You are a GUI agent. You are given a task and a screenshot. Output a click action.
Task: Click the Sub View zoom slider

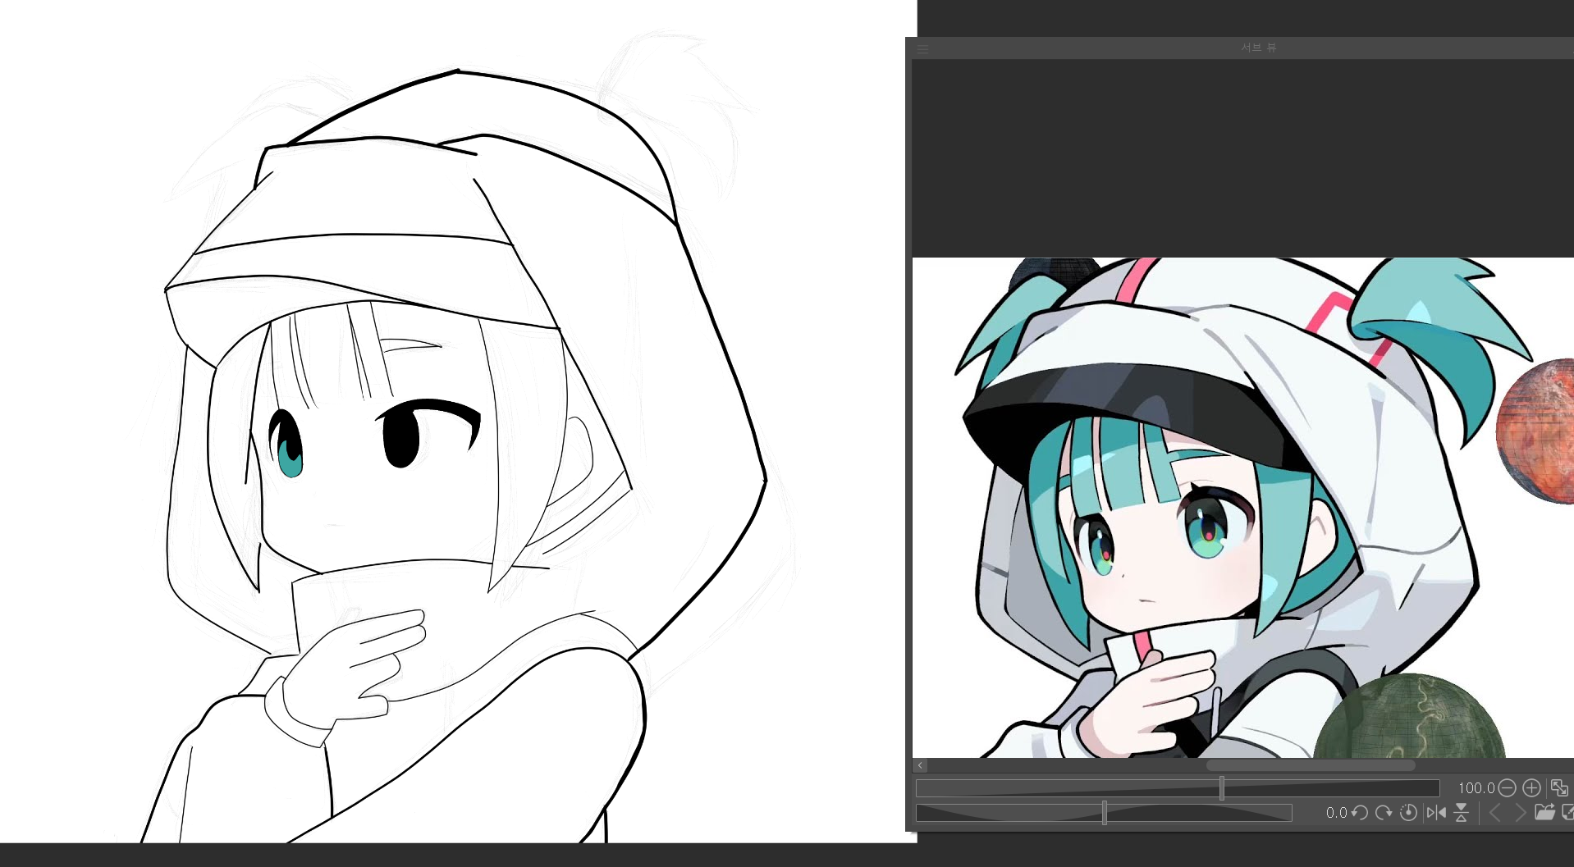pyautogui.click(x=1178, y=788)
